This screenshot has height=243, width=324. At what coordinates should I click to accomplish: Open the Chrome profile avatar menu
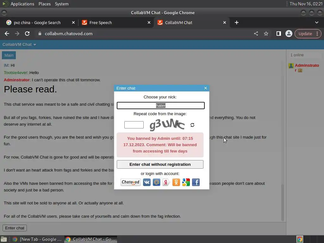coord(289,34)
